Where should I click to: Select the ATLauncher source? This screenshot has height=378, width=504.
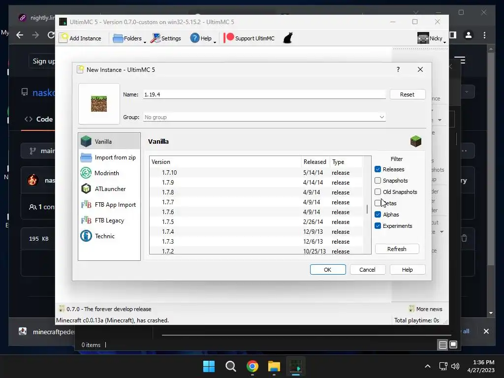pyautogui.click(x=109, y=189)
